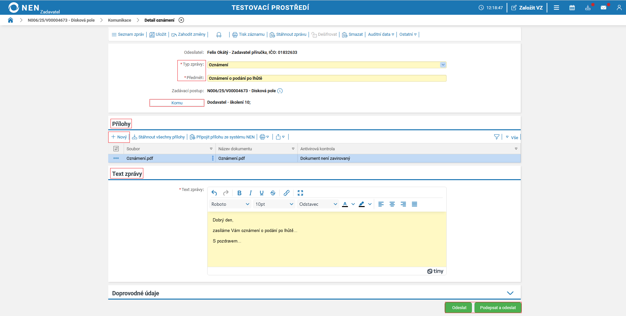Toggle bold formatting in editor
Image resolution: width=626 pixels, height=316 pixels.
tap(239, 193)
